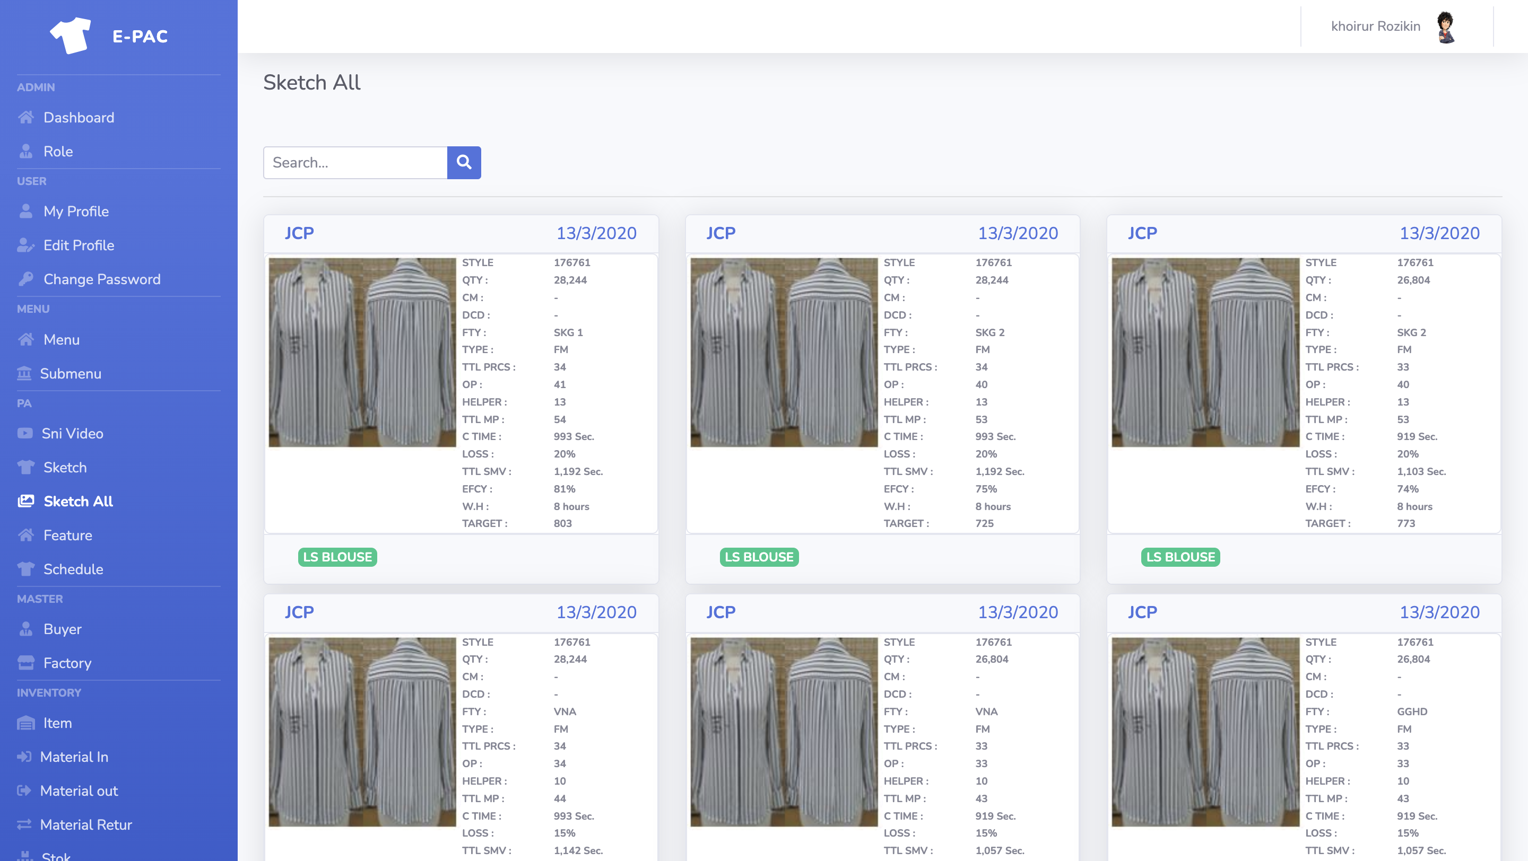The height and width of the screenshot is (861, 1528).
Task: Click the Search text field
Action: point(355,162)
